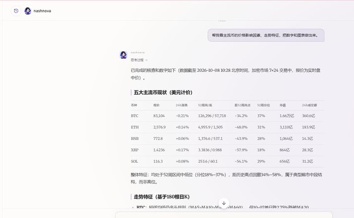354x218 pixels.
Task: Click the 52周分位 column header
Action: click(263, 105)
